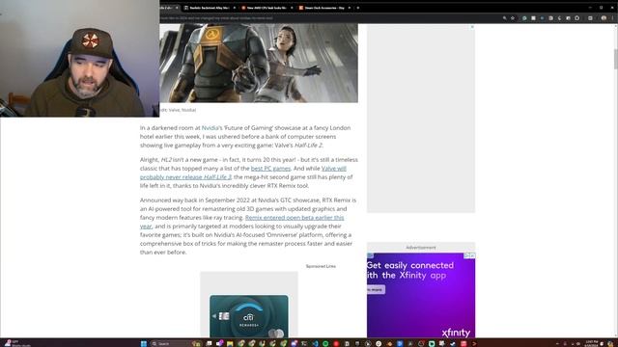Image resolution: width=618 pixels, height=347 pixels.
Task: Open Spotify from the taskbar
Action: [x=325, y=343]
